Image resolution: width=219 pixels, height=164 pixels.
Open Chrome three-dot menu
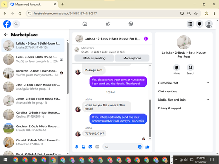point(214,14)
